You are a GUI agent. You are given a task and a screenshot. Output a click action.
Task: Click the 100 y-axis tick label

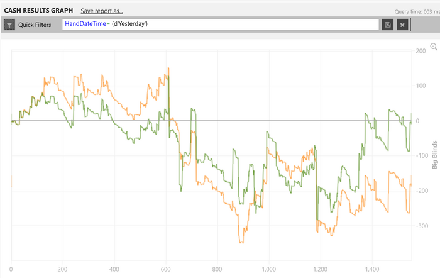pyautogui.click(x=421, y=86)
